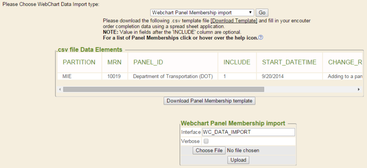Click the Go button
This screenshot has height=168, width=367.
[x=262, y=12]
